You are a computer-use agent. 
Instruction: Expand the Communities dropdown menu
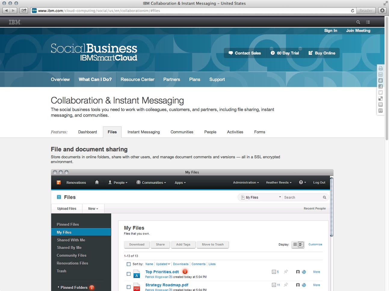point(151,182)
